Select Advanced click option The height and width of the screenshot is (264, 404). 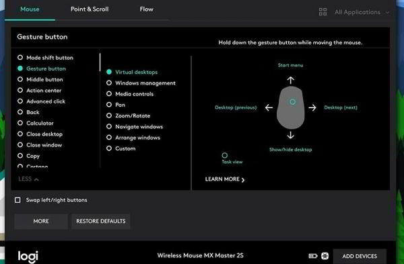tap(41, 101)
